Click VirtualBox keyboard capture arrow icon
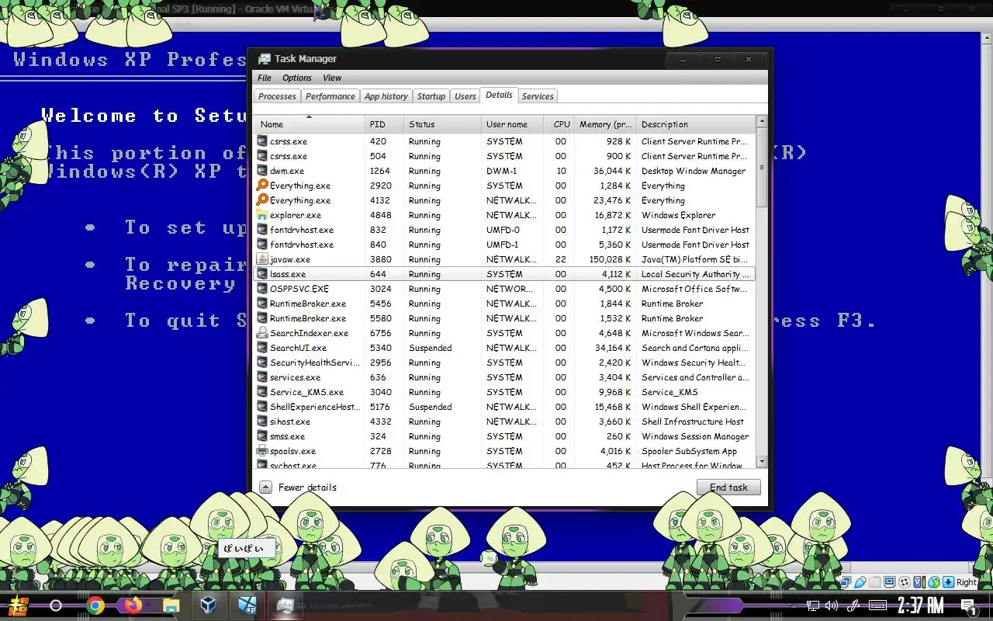 point(948,582)
